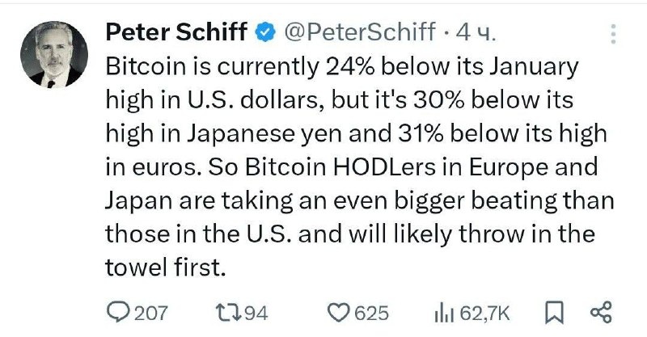Open the Peter Schiff display name

(x=176, y=32)
